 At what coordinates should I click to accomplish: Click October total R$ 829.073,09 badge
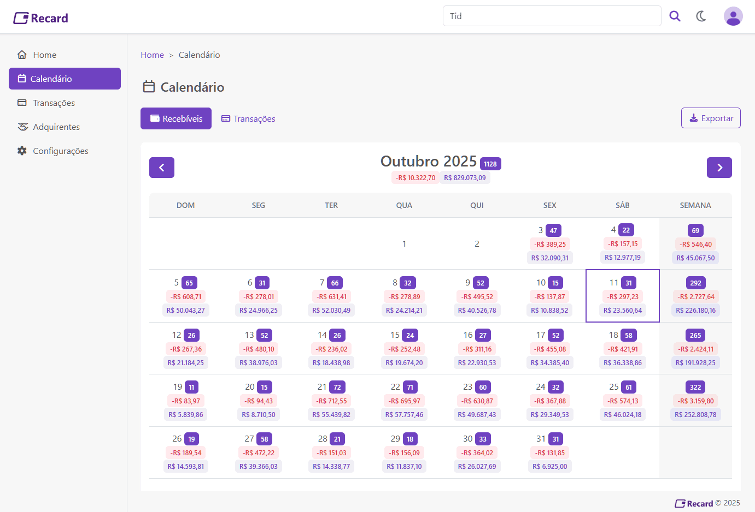click(465, 177)
